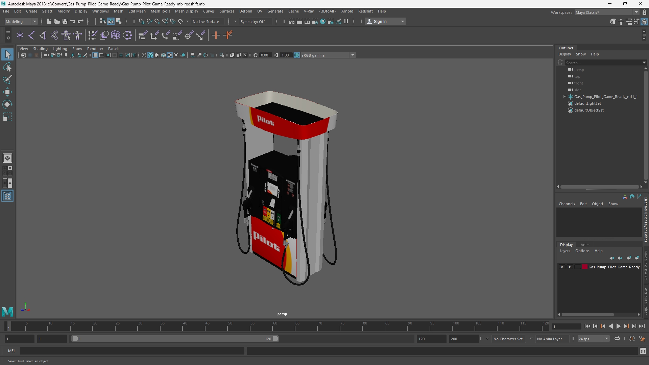Open the Script Editor icon
This screenshot has height=365, width=649.
tap(643, 351)
